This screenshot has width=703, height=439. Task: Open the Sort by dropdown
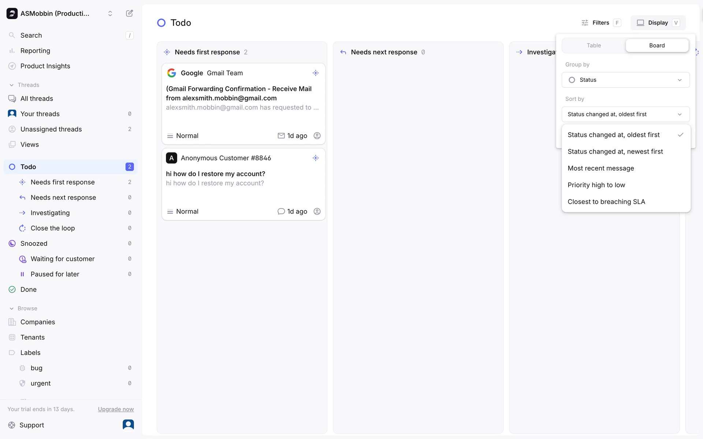tap(625, 115)
